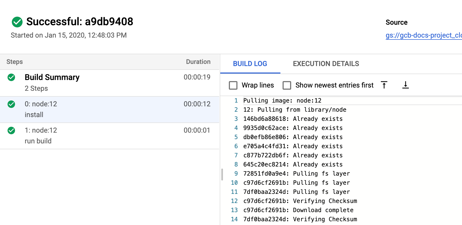462x225 pixels.
Task: Click the green check icon for step 0 install
Action: pos(11,104)
